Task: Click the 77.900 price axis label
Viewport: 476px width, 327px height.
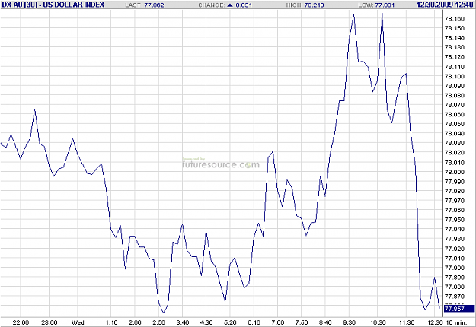Action: click(455, 268)
